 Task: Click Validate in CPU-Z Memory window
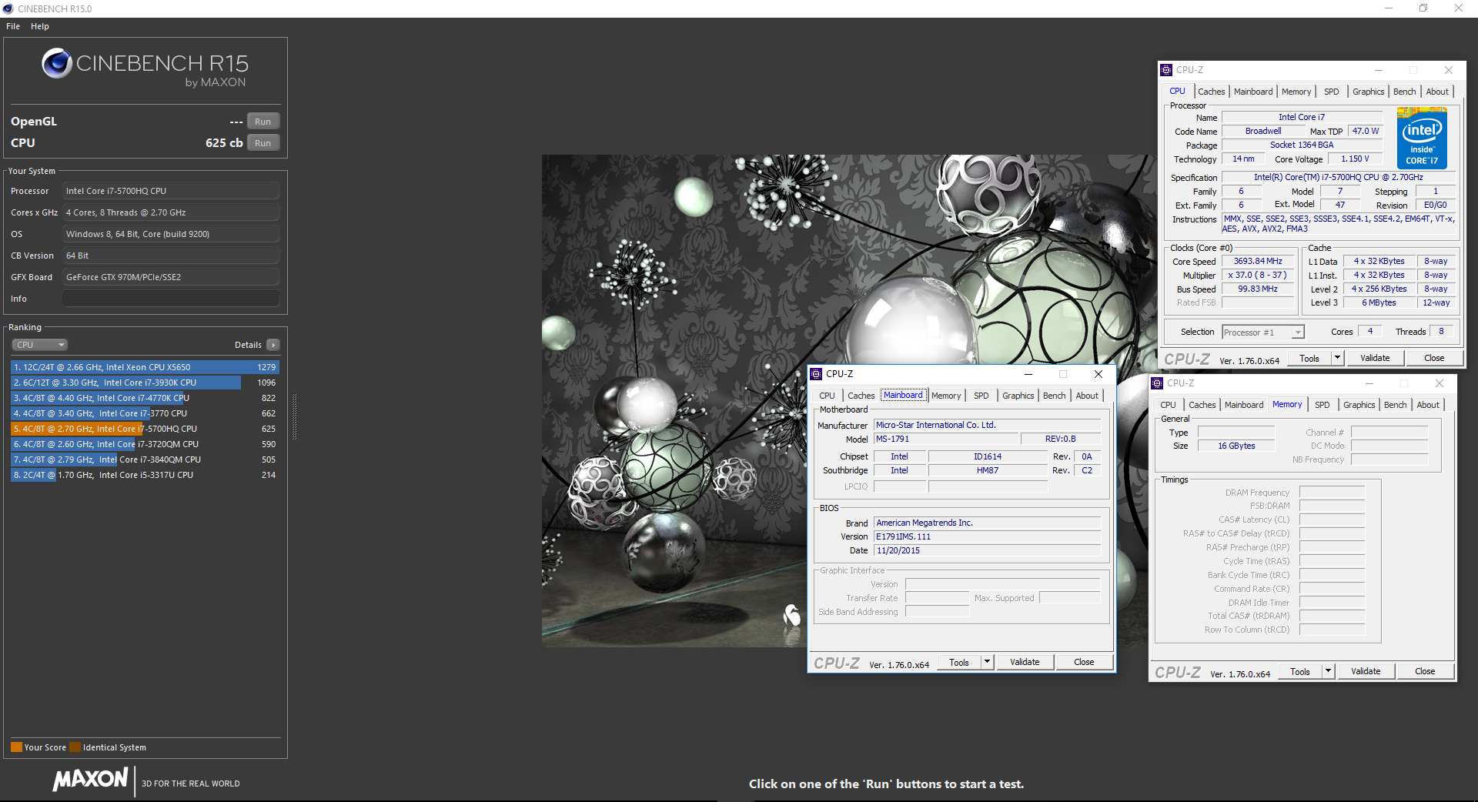[x=1366, y=671]
